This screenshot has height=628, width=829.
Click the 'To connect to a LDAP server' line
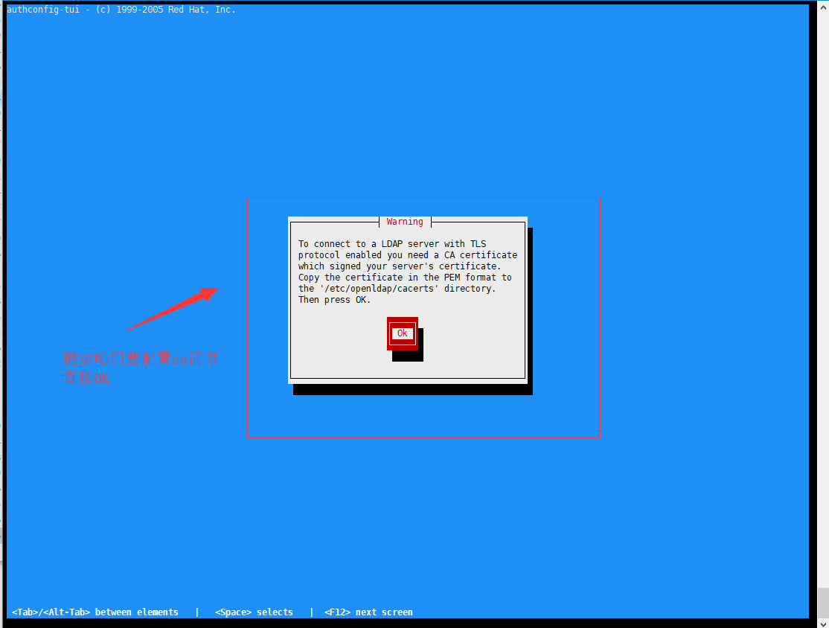[392, 244]
